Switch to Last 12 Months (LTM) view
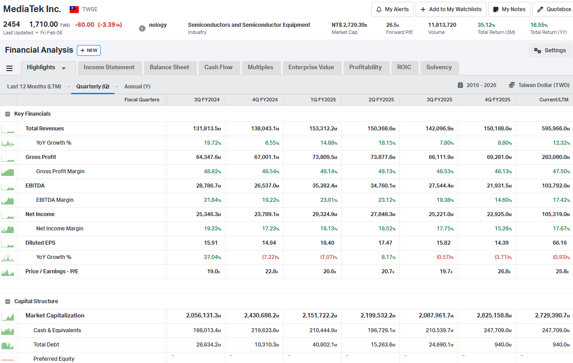The width and height of the screenshot is (573, 363). [x=34, y=86]
